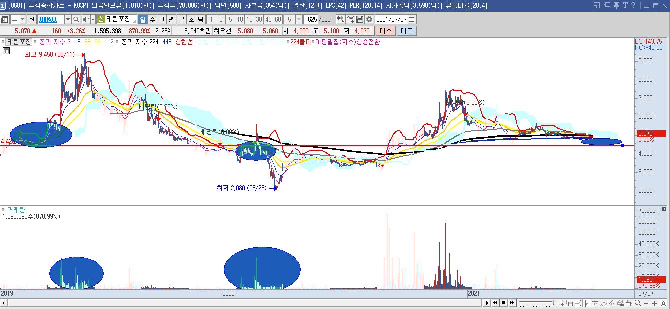670x309 pixels.
Task: Expand the dropdown arrow beside speaker icon
Action: tap(93, 19)
